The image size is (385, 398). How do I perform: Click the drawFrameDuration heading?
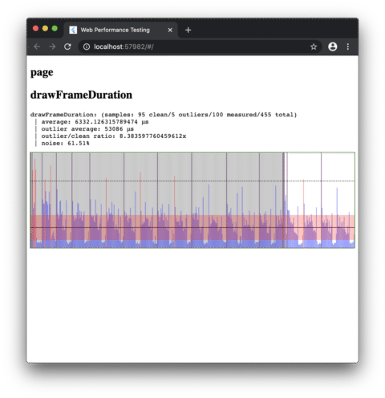coord(81,95)
